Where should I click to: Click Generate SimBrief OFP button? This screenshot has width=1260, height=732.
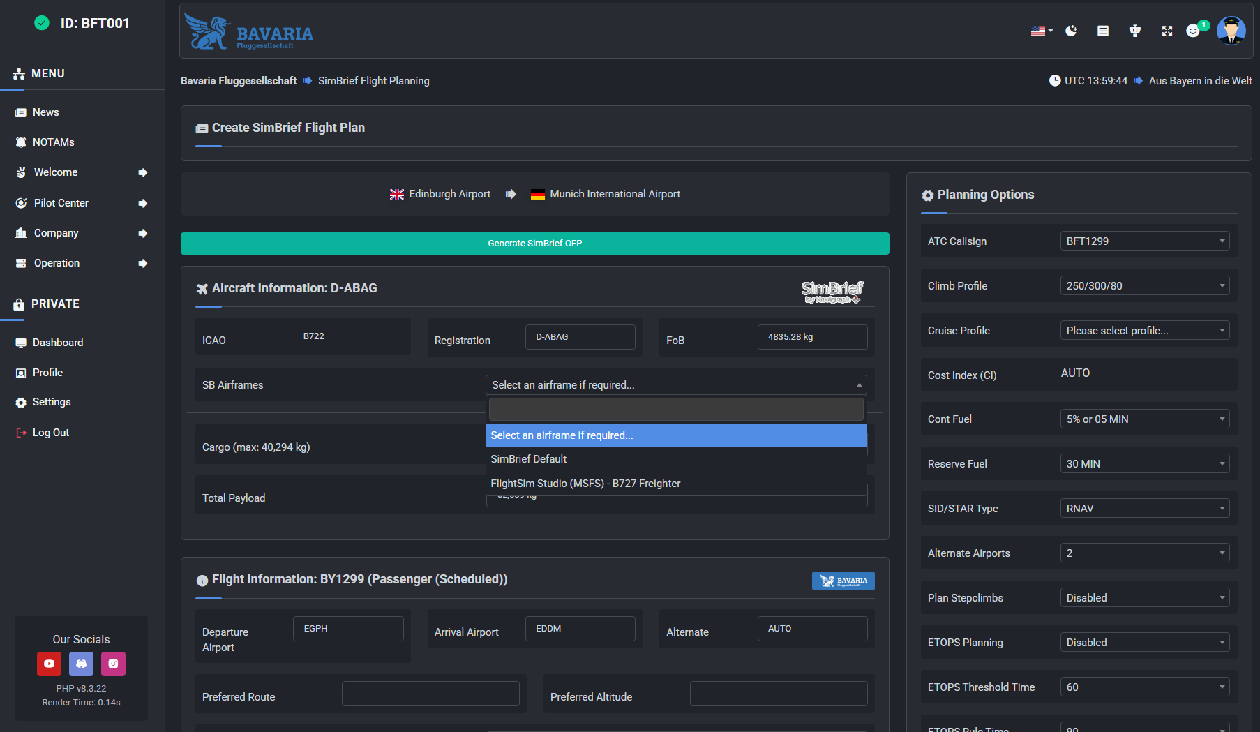pyautogui.click(x=535, y=244)
